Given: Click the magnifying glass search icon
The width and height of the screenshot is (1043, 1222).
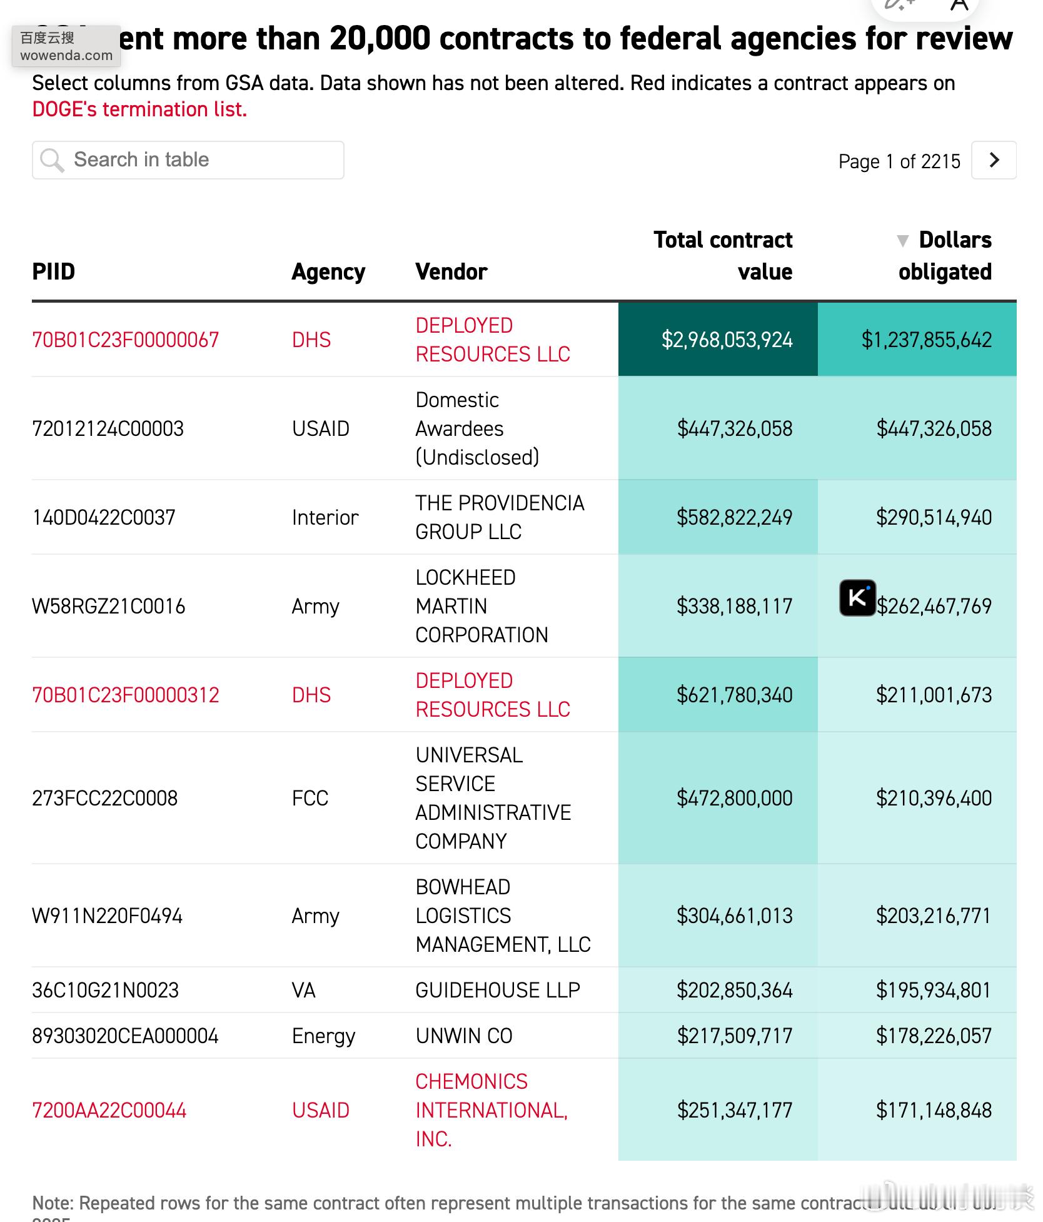Looking at the screenshot, I should coord(52,160).
